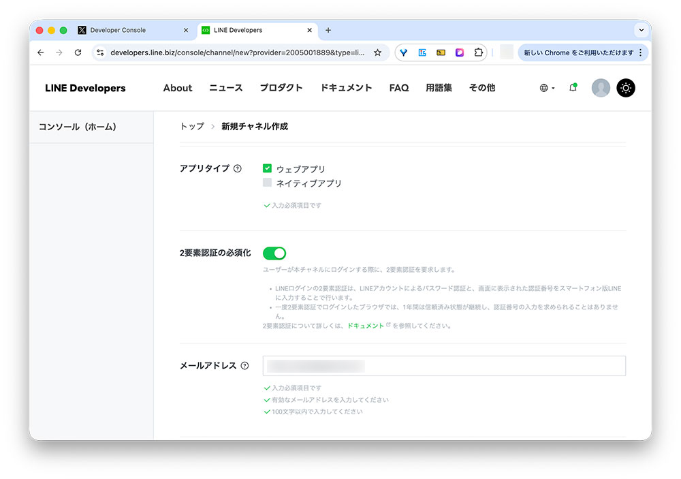
Task: Click the browser extensions puzzle icon
Action: pos(479,52)
